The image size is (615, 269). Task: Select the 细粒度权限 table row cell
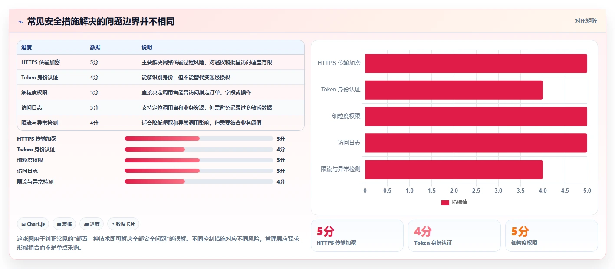coord(34,93)
